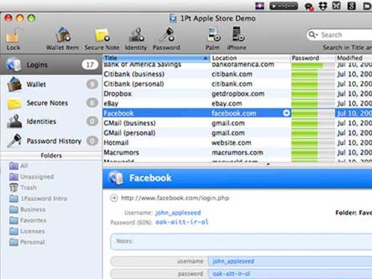Select the Favorites folder
The height and width of the screenshot is (279, 372).
(x=28, y=220)
